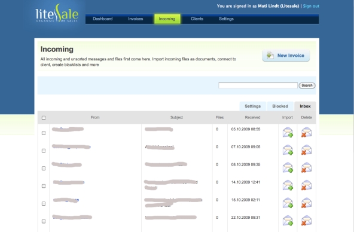Open Settings in the top navigation bar
The image size is (354, 232).
pyautogui.click(x=226, y=19)
